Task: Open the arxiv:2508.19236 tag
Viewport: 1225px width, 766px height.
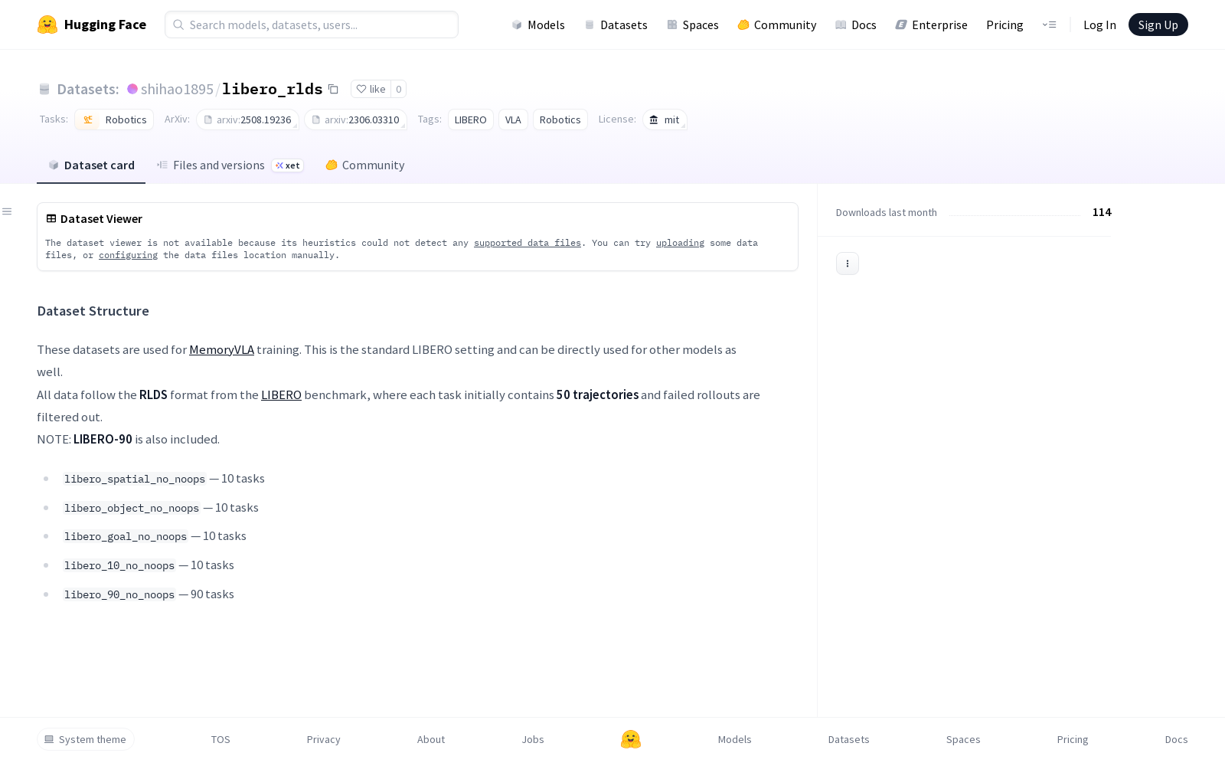Action: coord(247,119)
